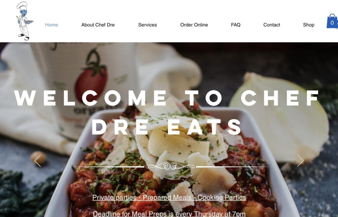Visit the Shop page
Image resolution: width=338 pixels, height=217 pixels.
point(309,25)
